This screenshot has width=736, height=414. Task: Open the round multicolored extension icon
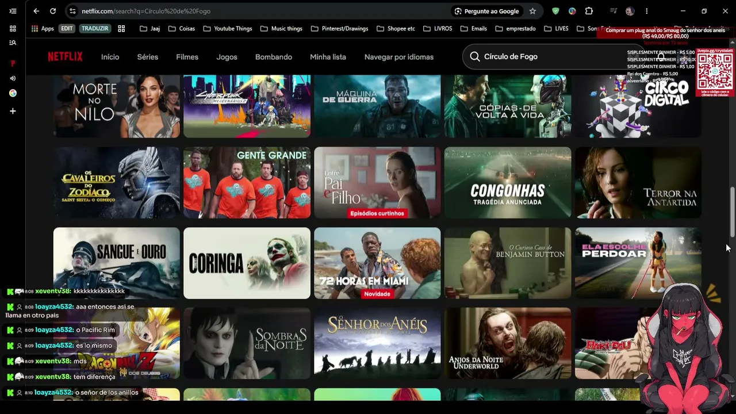click(572, 11)
